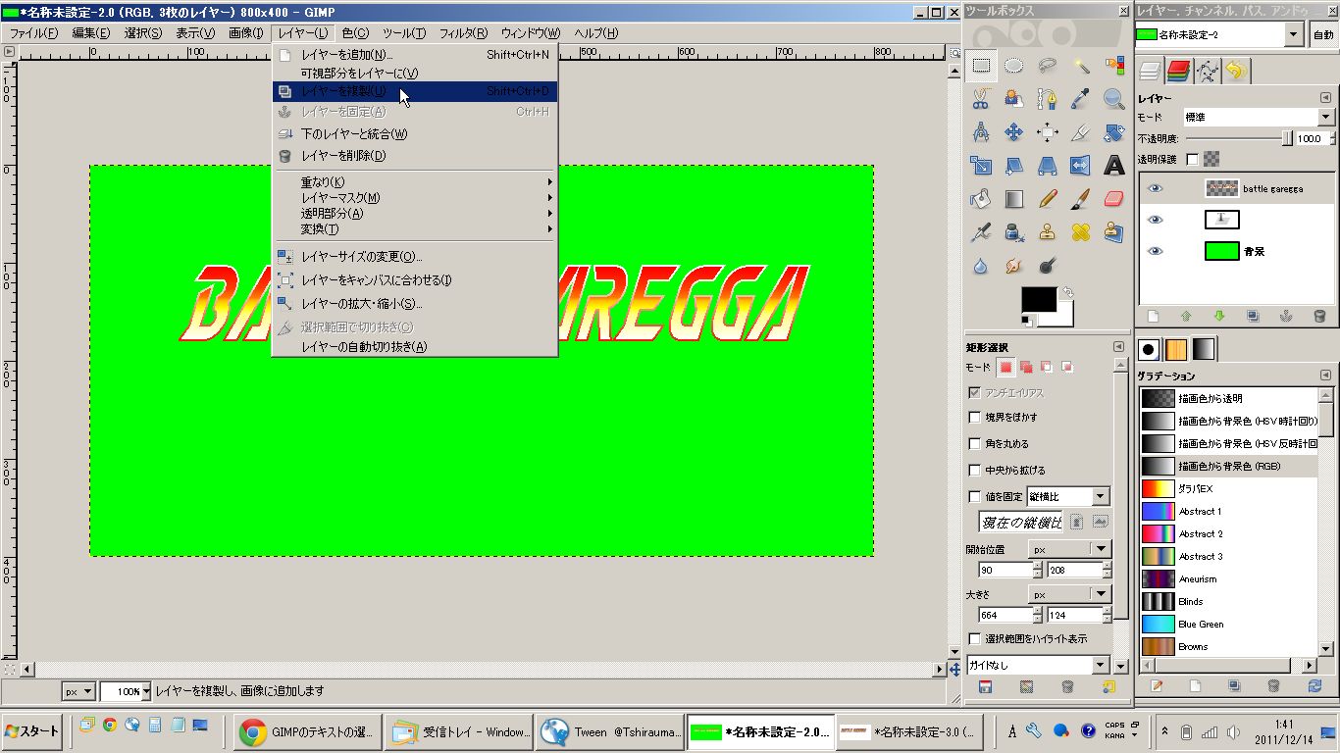Hide the battle garegga layer
This screenshot has height=753, width=1340.
point(1155,188)
